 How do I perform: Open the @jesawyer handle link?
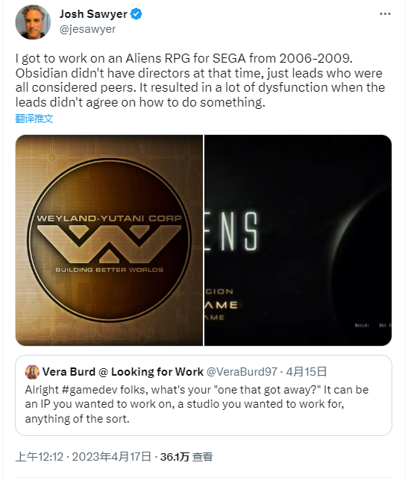(87, 29)
